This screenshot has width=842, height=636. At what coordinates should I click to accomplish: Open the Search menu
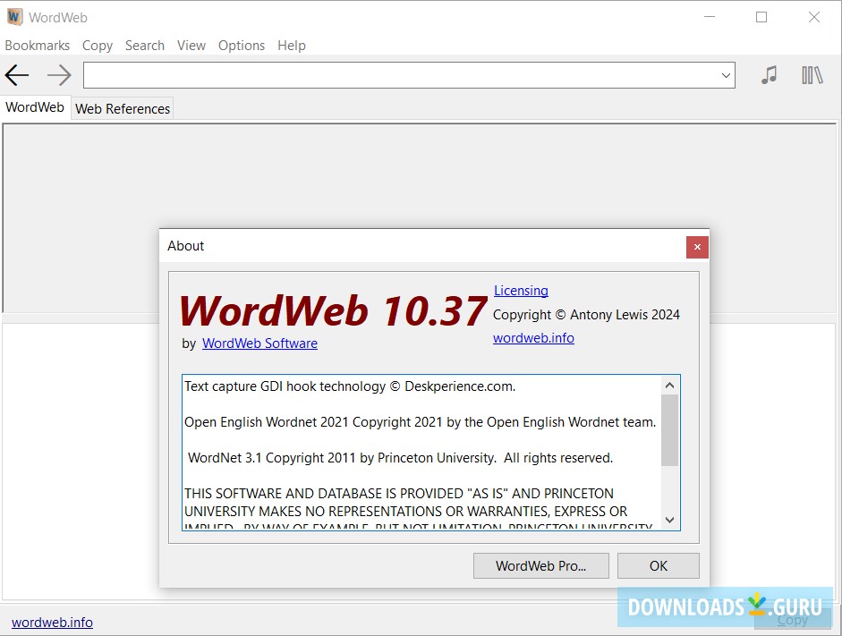point(144,46)
